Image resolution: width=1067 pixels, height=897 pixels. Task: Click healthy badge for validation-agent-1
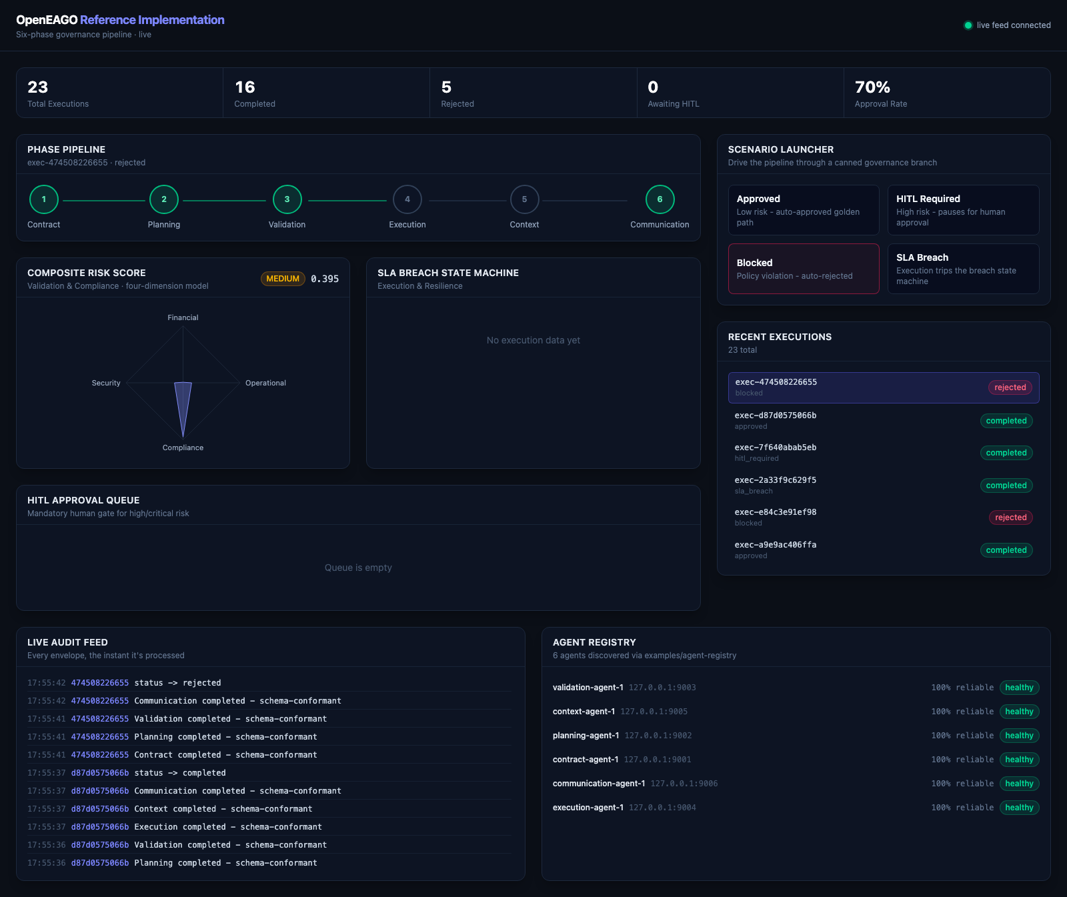pyautogui.click(x=1019, y=688)
